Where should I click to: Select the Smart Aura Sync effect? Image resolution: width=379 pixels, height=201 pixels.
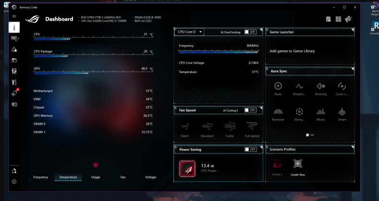pyautogui.click(x=342, y=114)
